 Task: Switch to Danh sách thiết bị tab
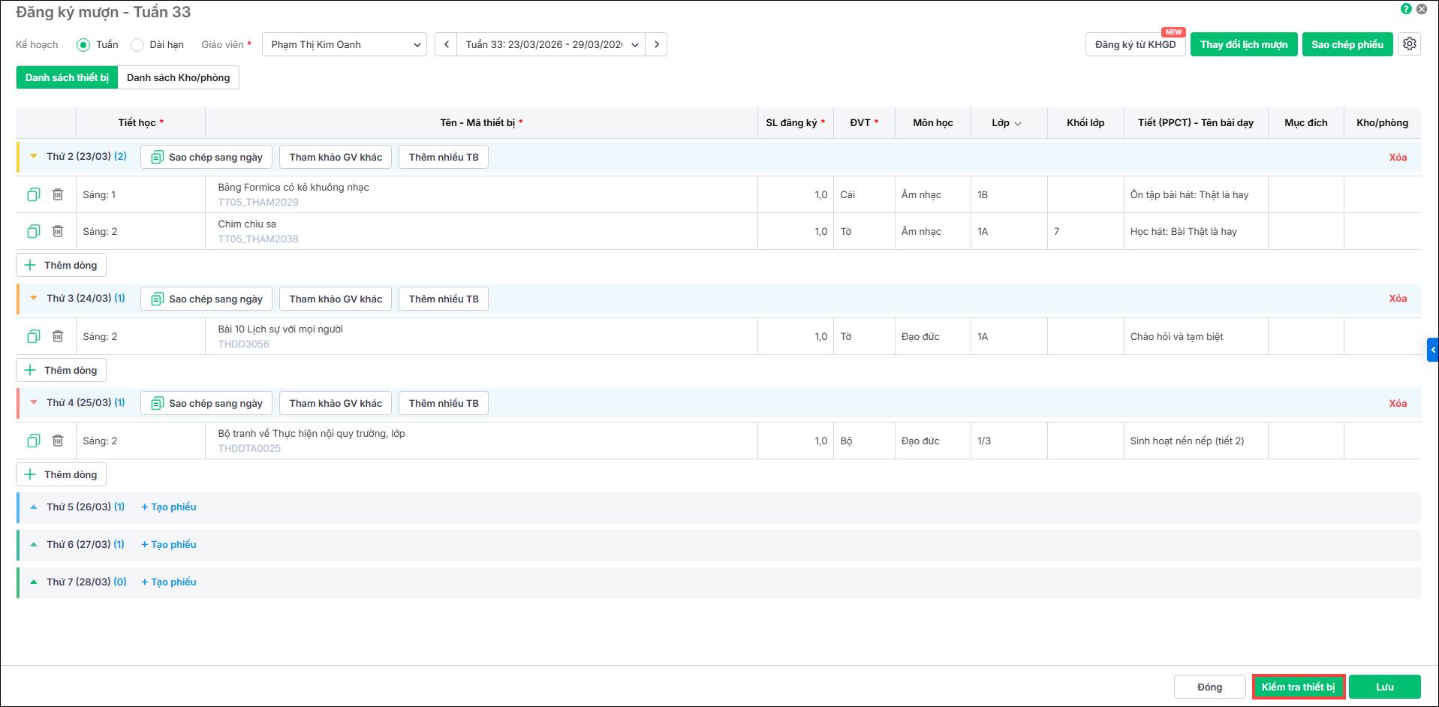pos(67,77)
